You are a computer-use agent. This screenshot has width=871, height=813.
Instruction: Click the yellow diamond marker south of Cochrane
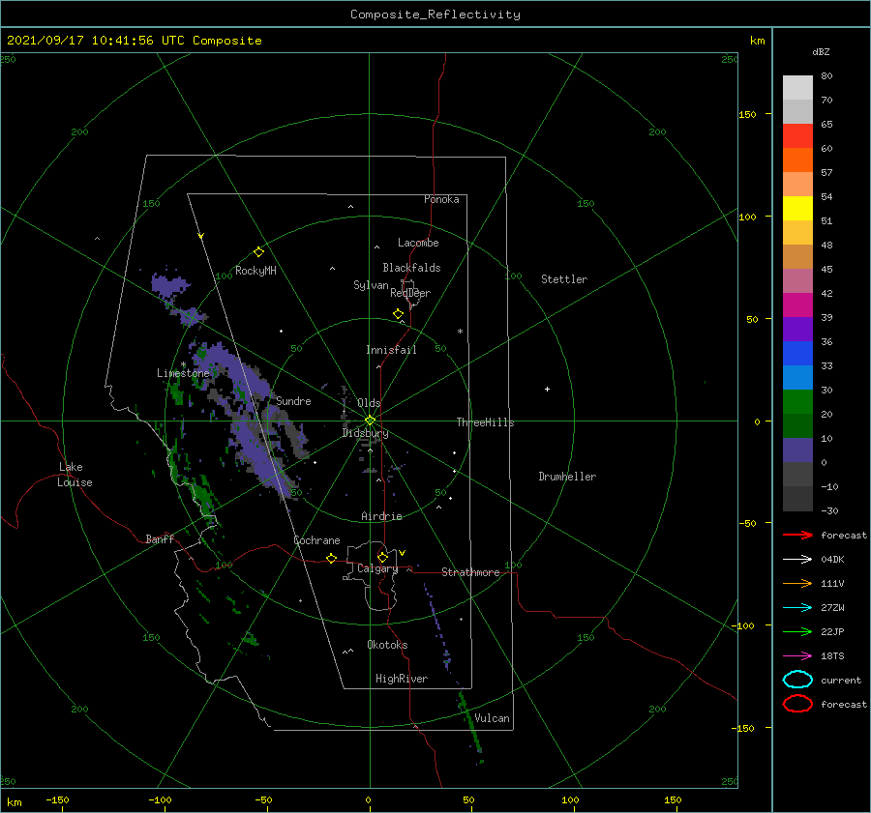tap(331, 558)
